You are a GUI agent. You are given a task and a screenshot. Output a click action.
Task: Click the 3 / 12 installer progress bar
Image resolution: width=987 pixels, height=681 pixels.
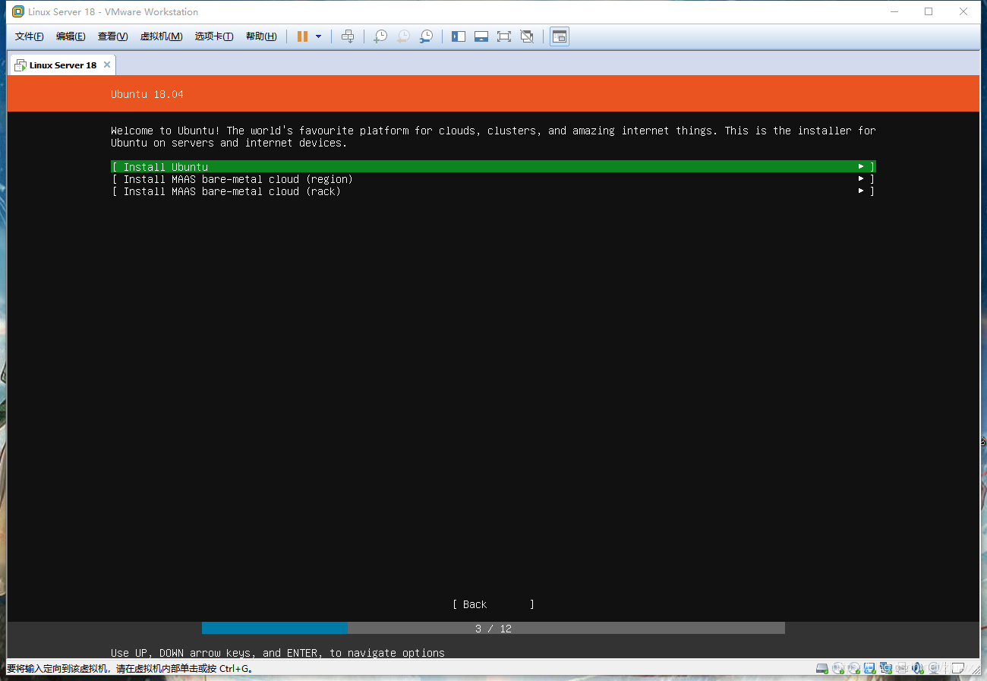click(x=493, y=629)
